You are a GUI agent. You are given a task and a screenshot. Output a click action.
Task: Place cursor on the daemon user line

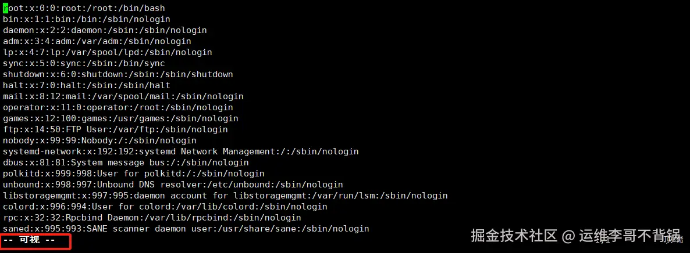point(105,30)
